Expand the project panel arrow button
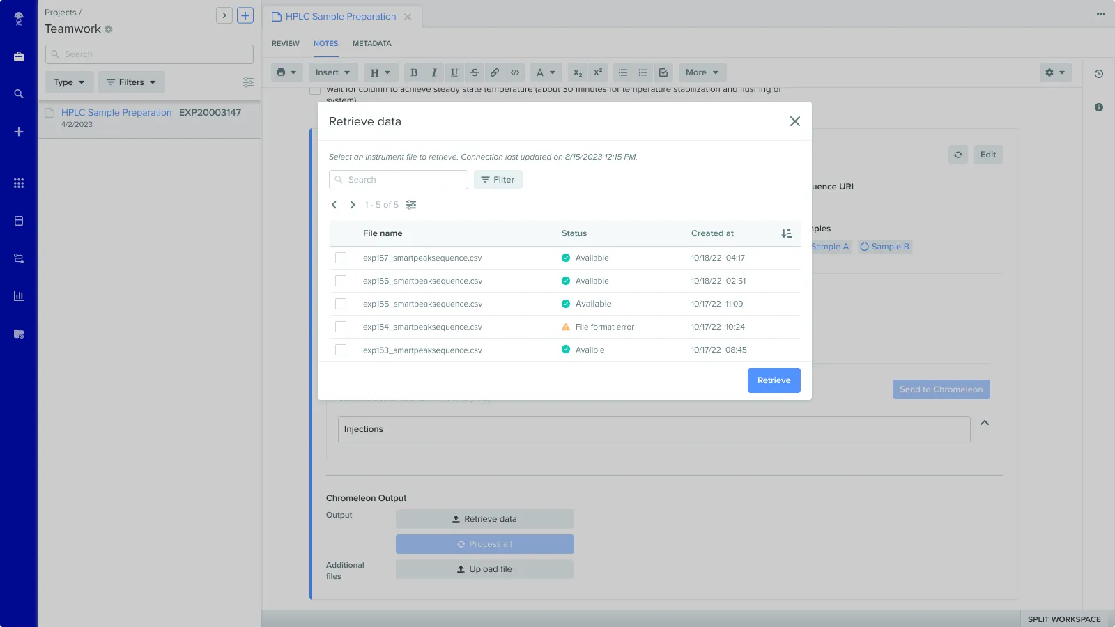1115x627 pixels. [x=224, y=15]
